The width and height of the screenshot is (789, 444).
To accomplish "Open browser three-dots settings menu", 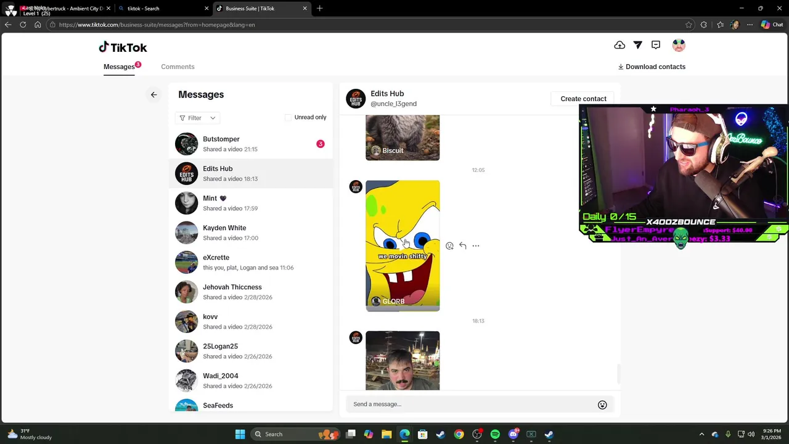I will tap(750, 25).
